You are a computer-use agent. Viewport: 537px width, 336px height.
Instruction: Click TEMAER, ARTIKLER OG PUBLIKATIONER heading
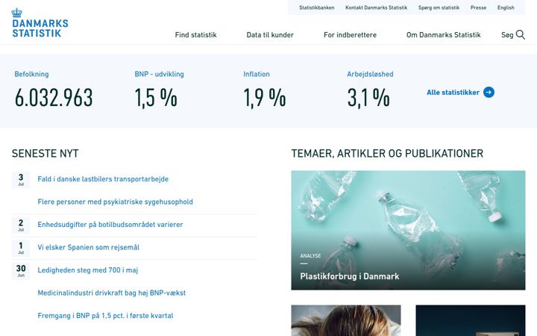click(x=387, y=153)
